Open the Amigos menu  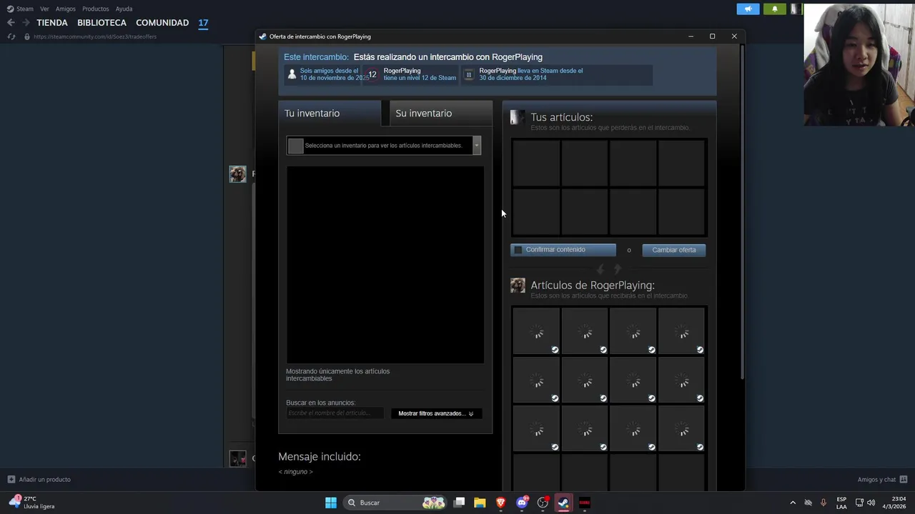coord(66,9)
